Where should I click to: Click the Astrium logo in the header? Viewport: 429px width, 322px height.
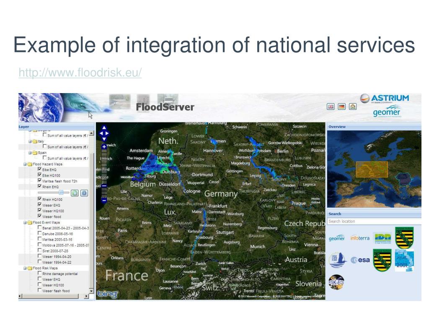pos(385,99)
